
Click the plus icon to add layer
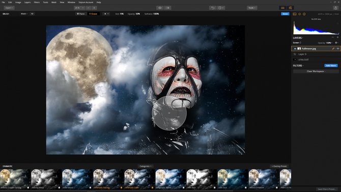click(x=337, y=38)
